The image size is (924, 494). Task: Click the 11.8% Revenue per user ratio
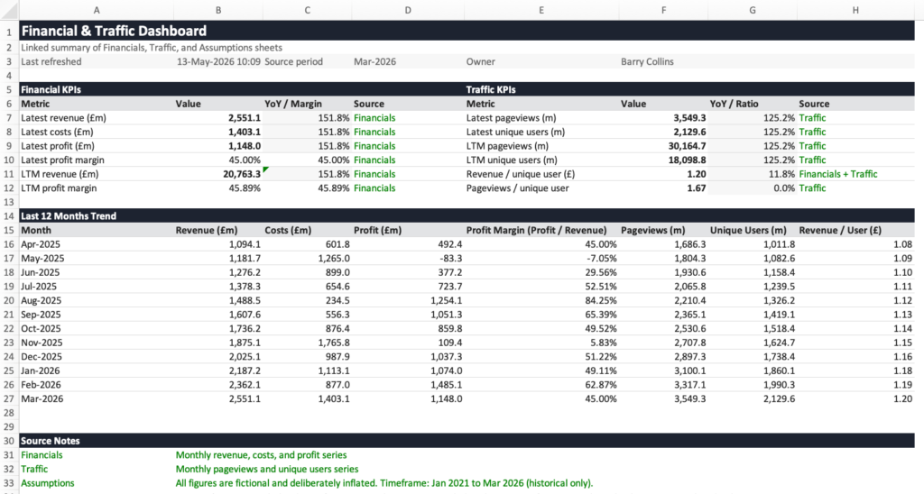[x=781, y=174]
